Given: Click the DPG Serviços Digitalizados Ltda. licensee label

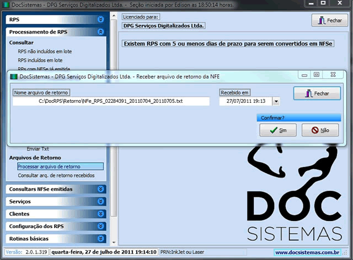Looking at the screenshot, I should [x=163, y=26].
